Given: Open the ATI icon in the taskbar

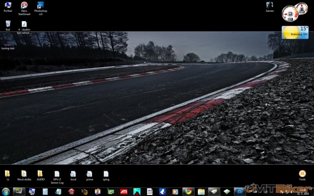Looking at the screenshot, I should click(124, 192).
